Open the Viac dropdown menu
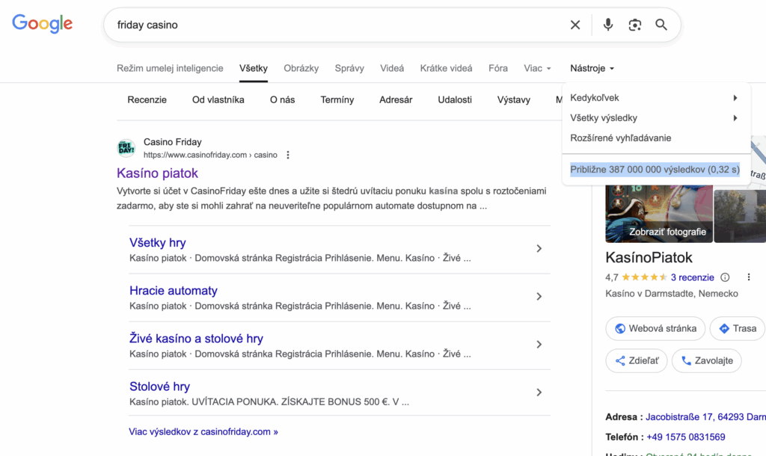The image size is (766, 456). click(x=537, y=68)
